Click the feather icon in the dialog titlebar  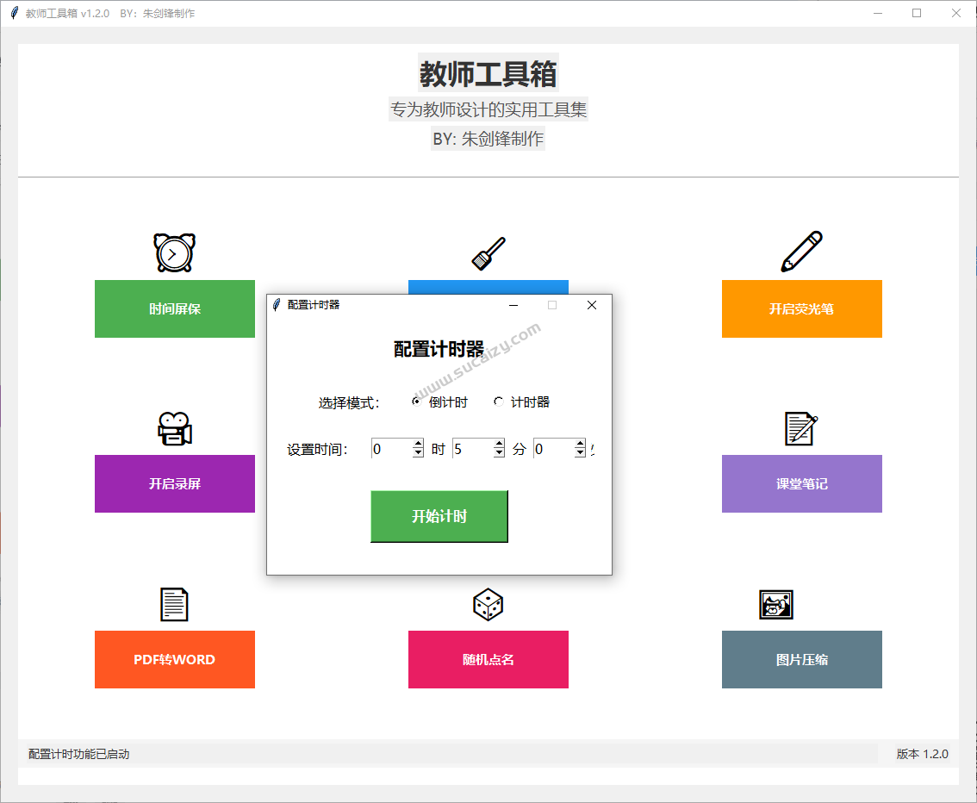[277, 305]
